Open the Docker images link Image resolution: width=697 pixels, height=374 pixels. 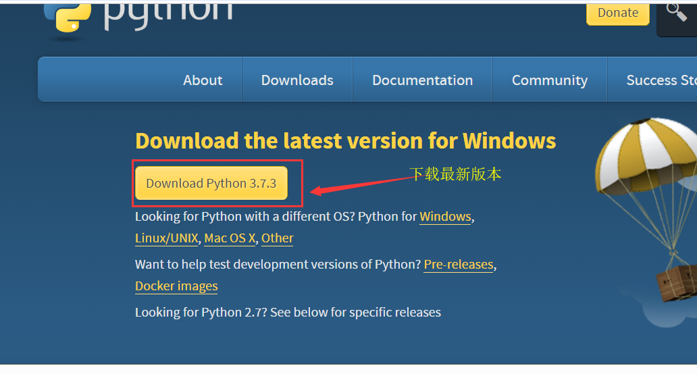click(x=176, y=286)
